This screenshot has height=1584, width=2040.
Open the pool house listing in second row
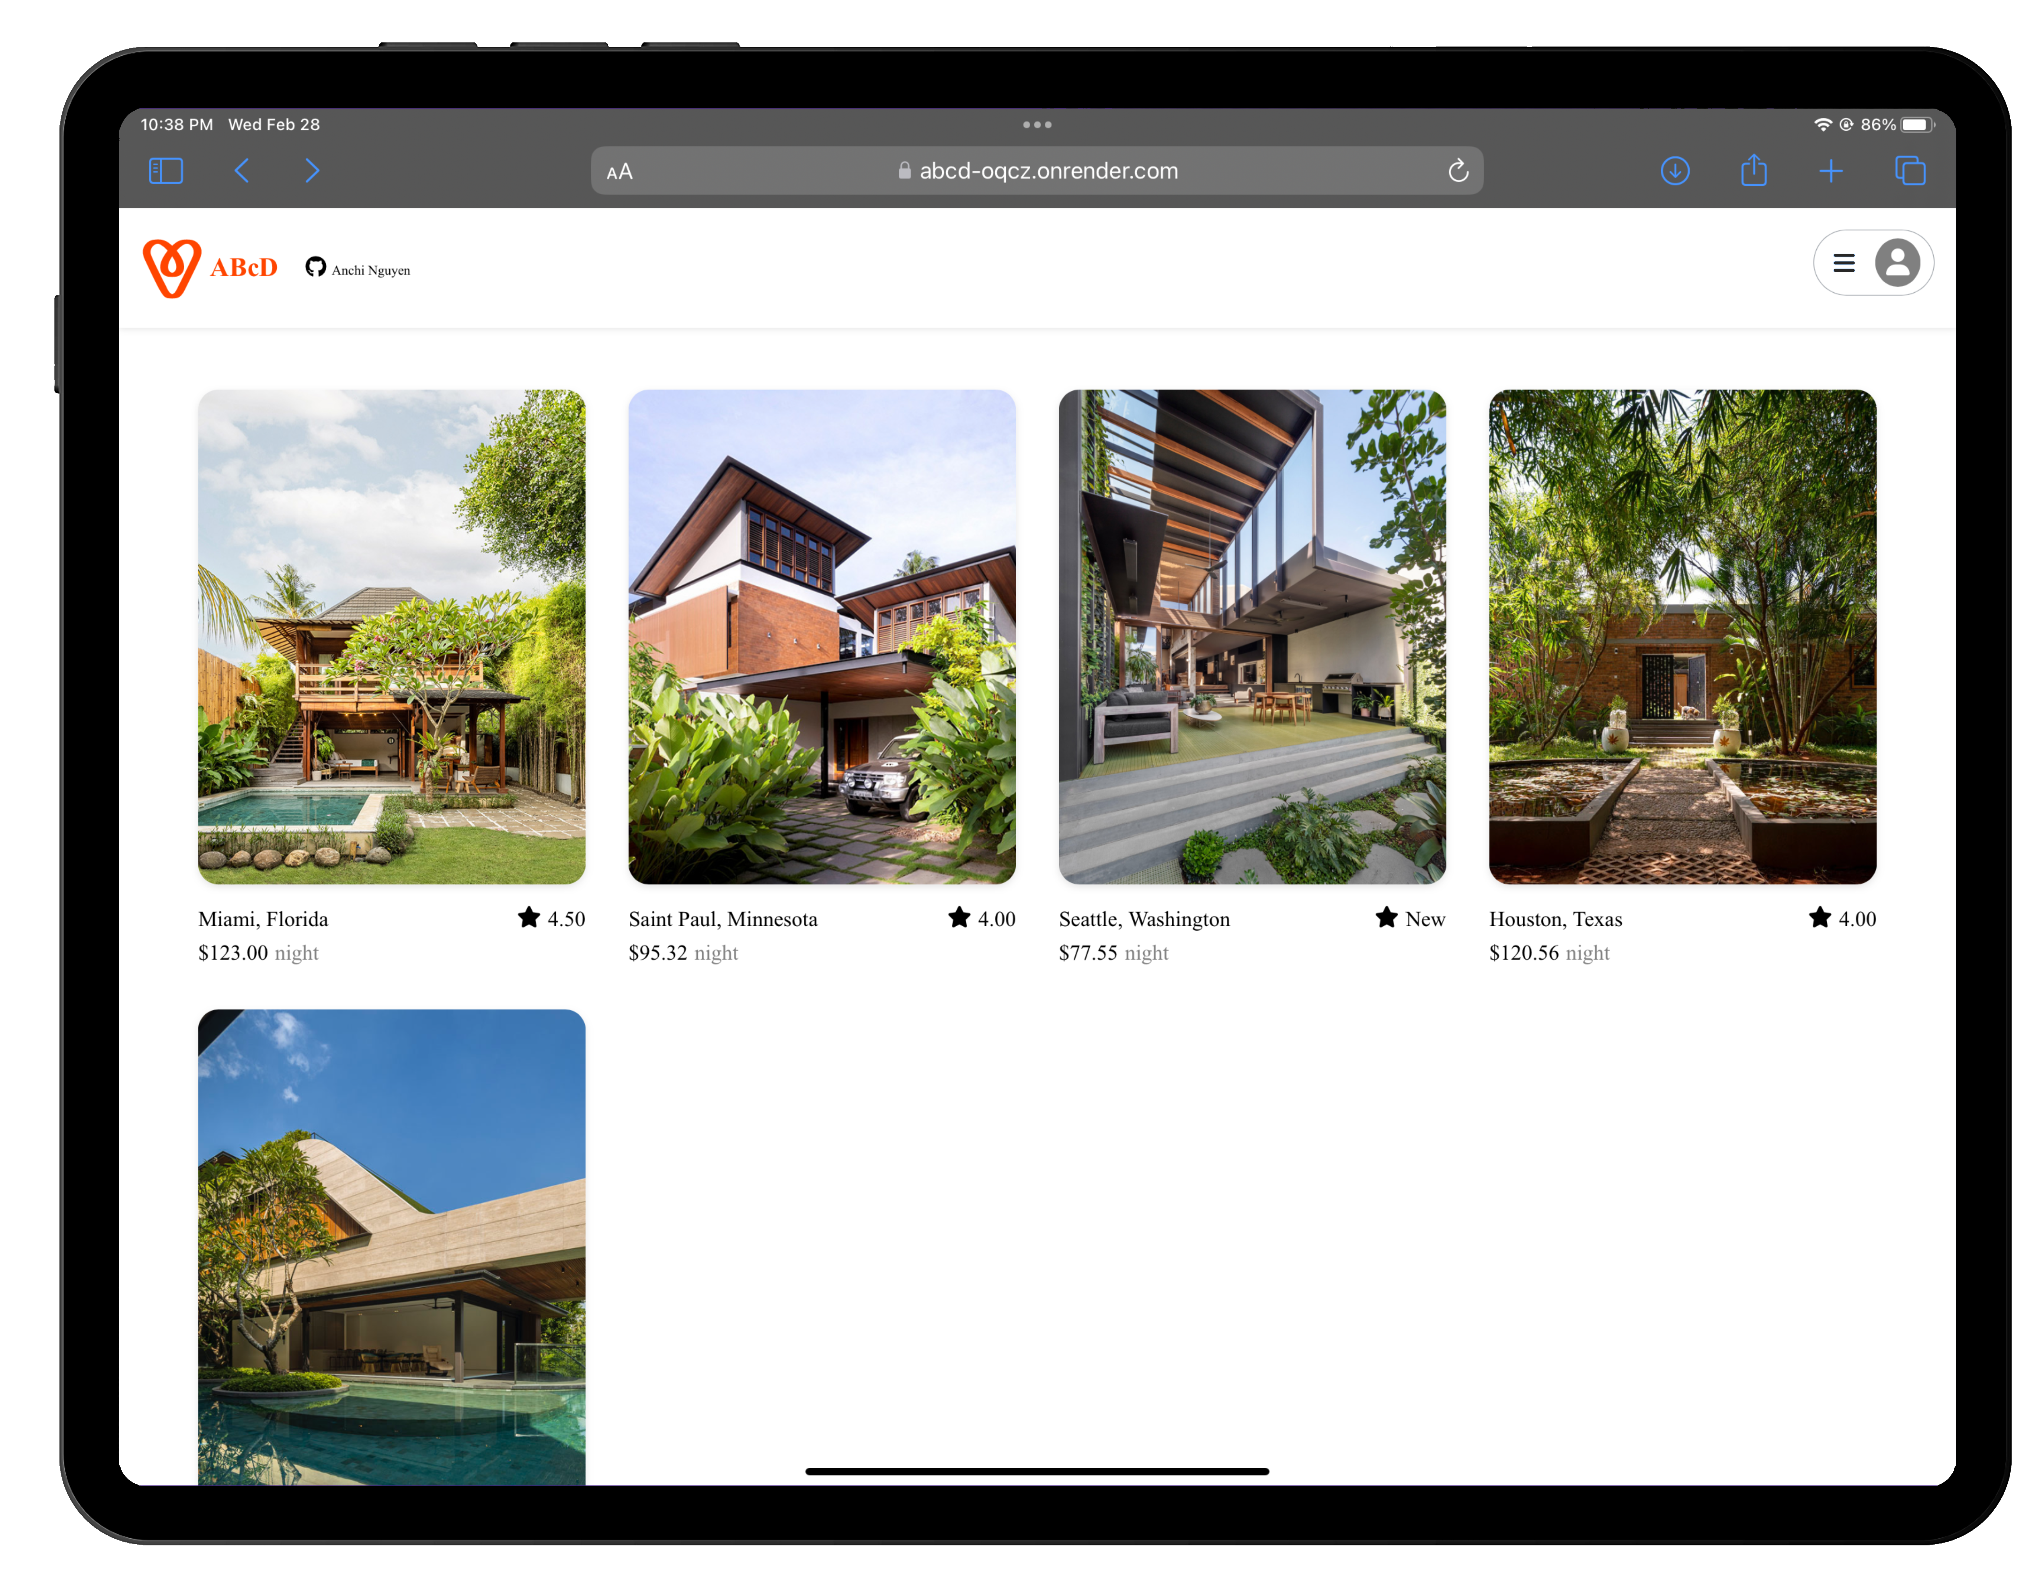point(391,1246)
